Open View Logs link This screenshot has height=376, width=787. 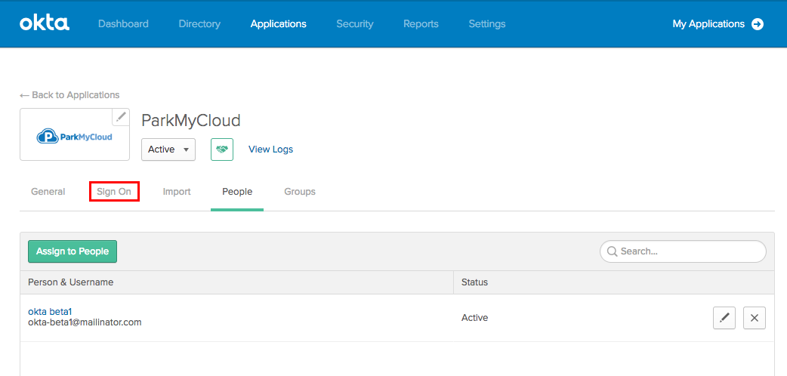click(x=270, y=149)
